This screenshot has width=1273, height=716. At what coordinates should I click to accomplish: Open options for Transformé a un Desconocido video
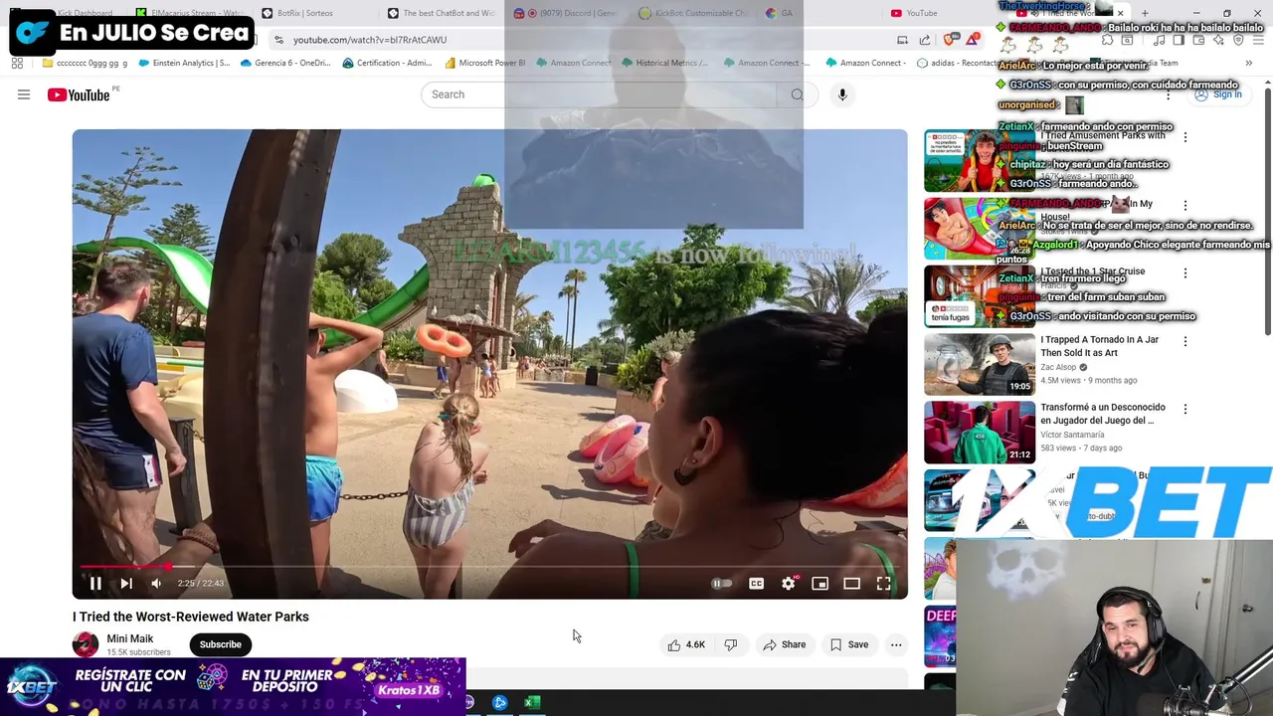click(1184, 409)
